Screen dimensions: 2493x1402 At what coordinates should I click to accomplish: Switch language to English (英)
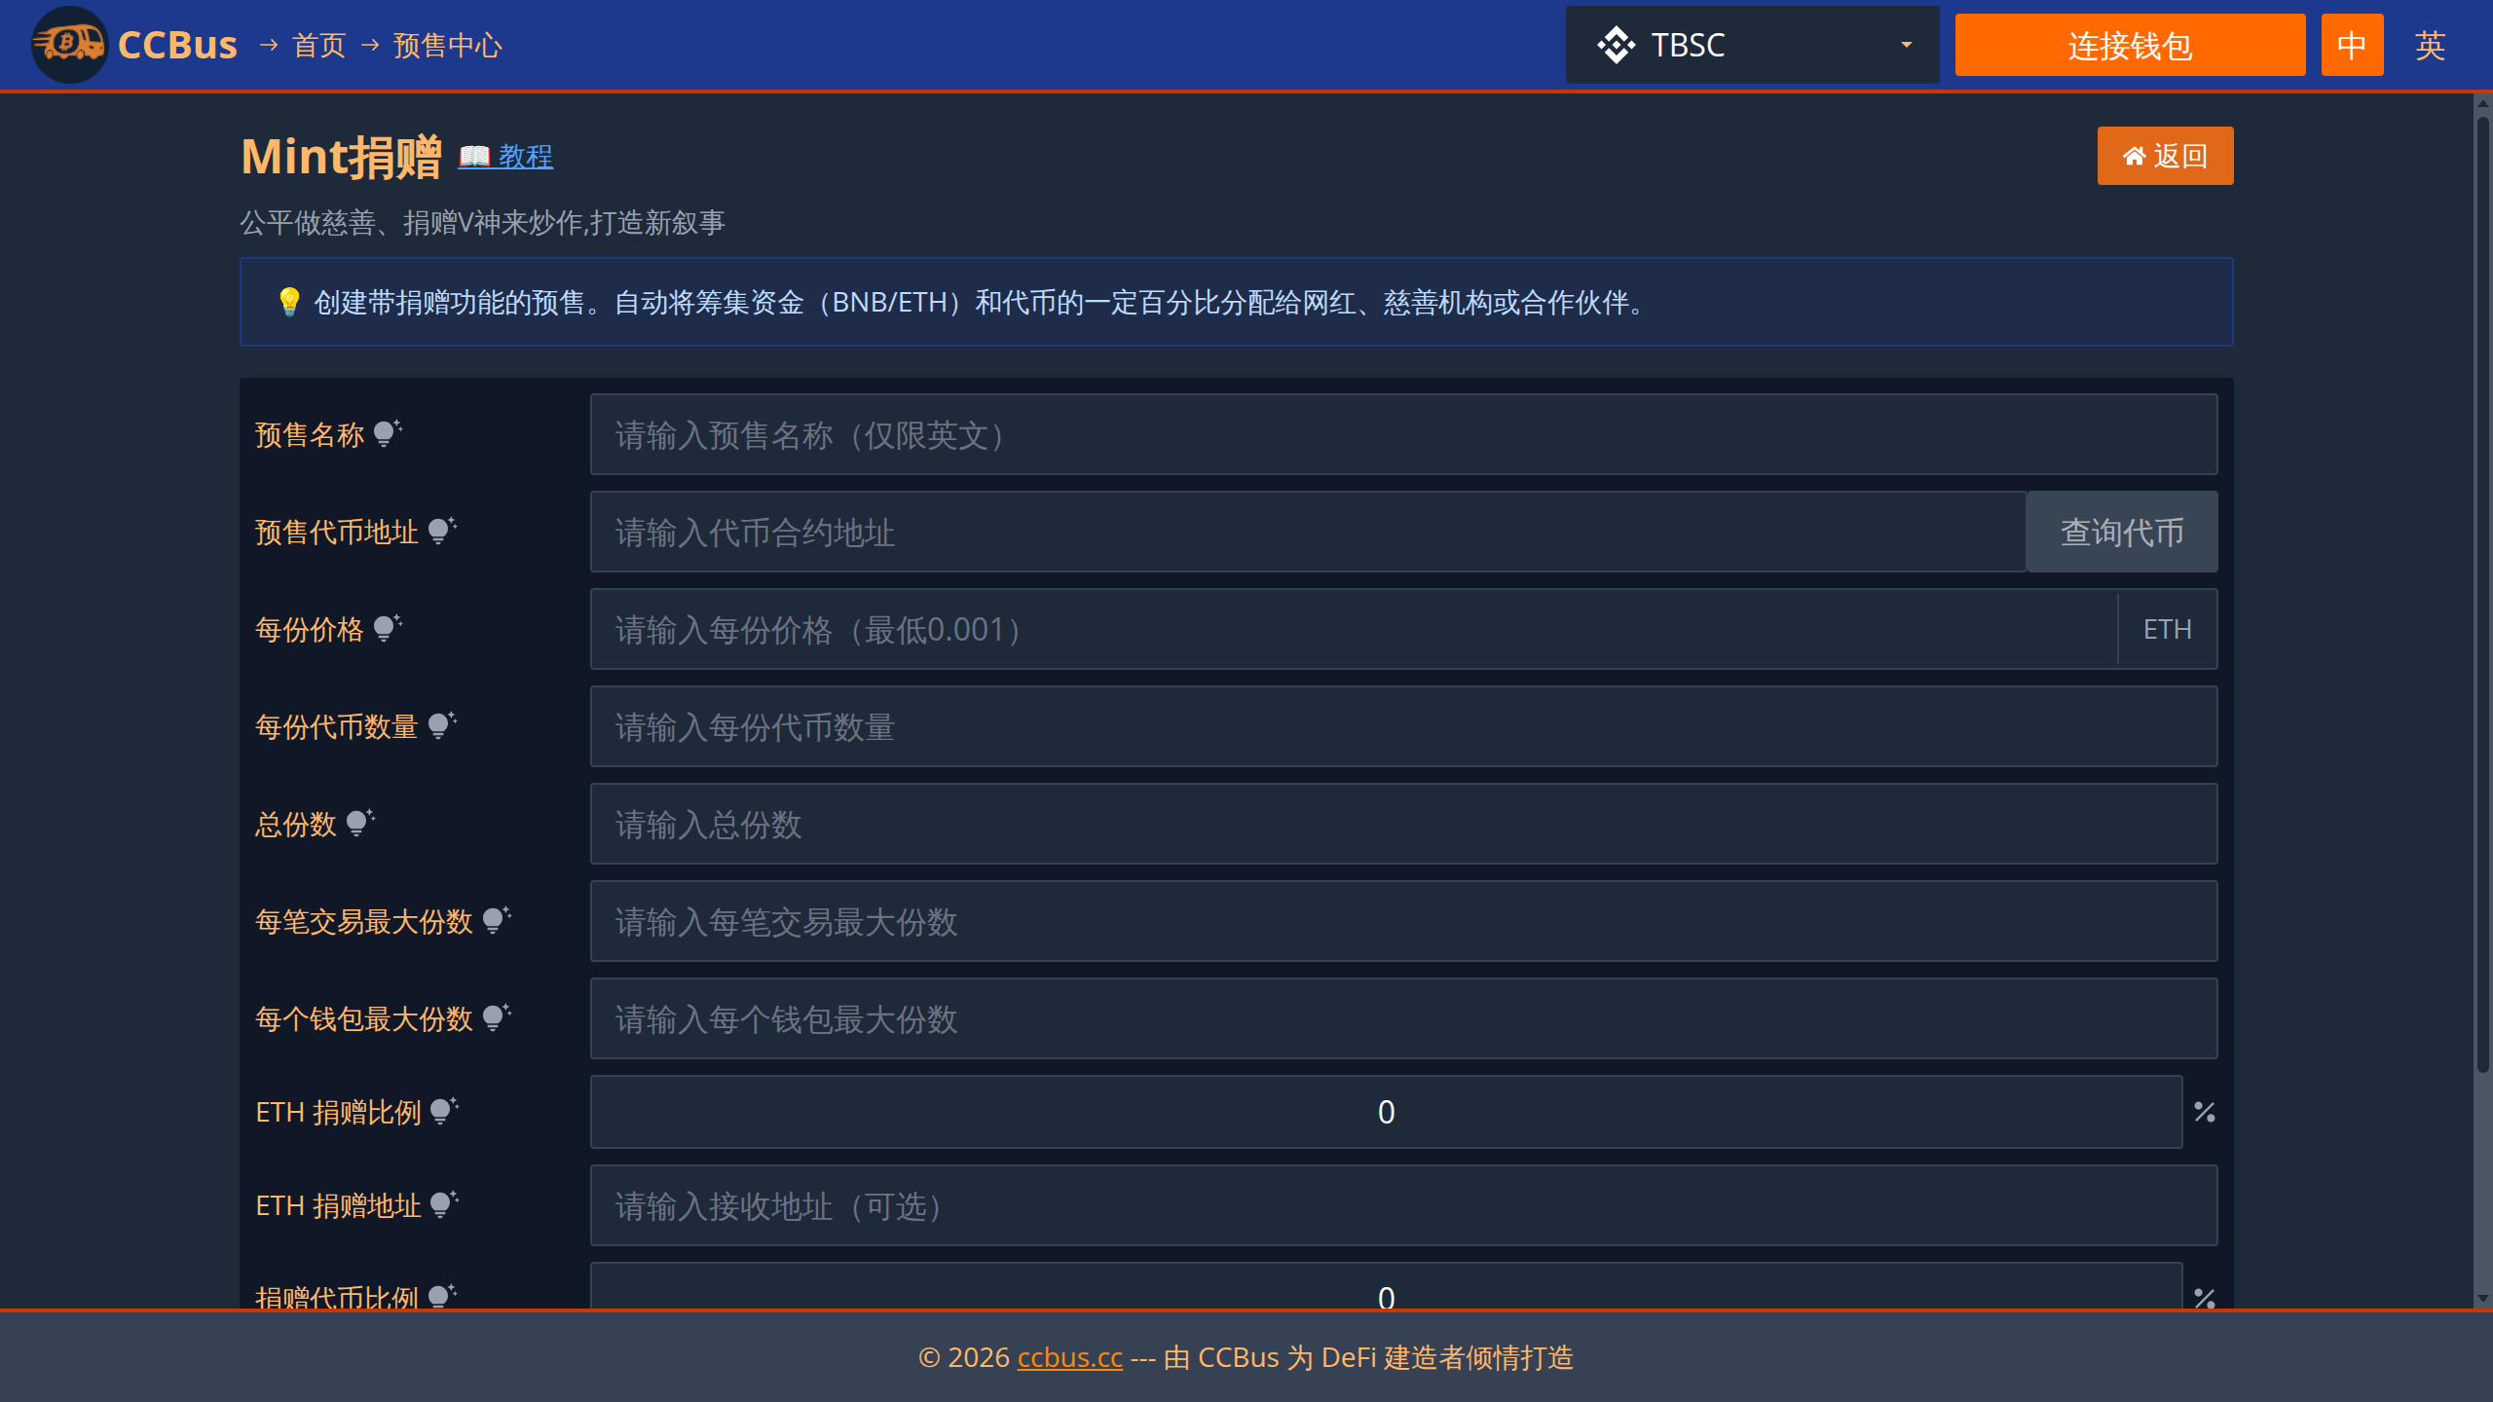(2430, 45)
